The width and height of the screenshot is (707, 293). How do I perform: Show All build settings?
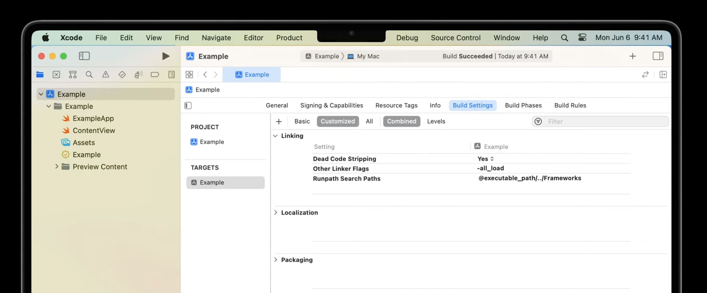coord(369,121)
